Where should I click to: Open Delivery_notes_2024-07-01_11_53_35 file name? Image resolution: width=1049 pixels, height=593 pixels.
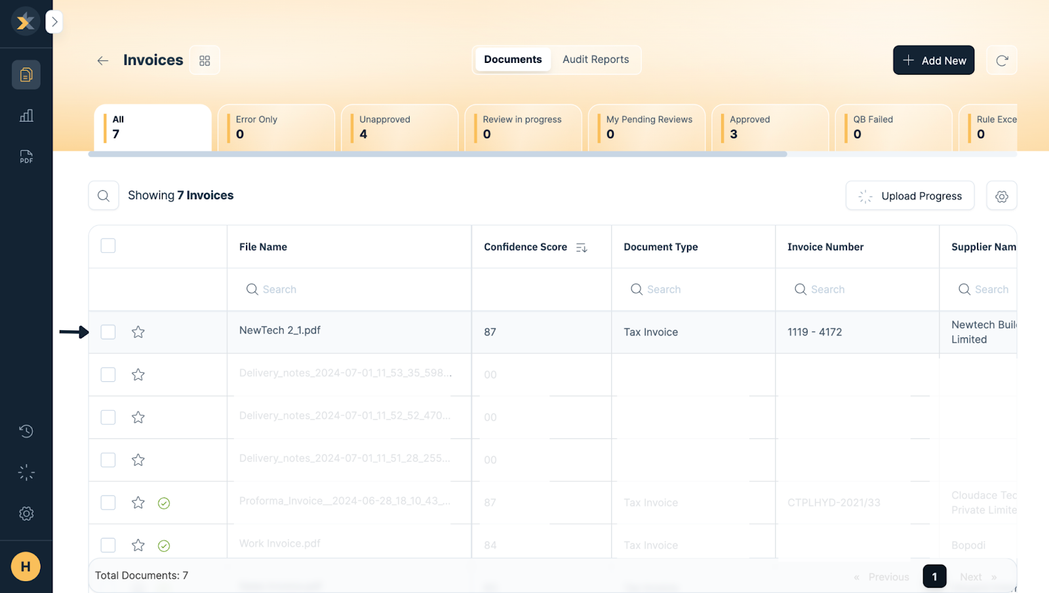pos(346,373)
